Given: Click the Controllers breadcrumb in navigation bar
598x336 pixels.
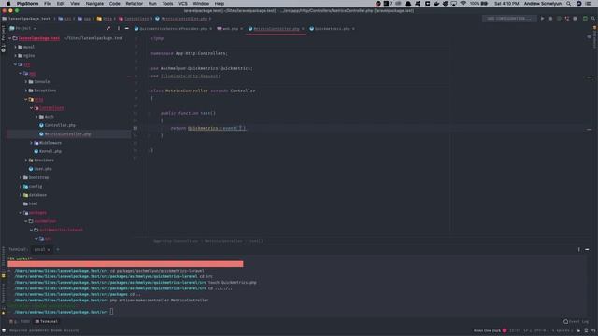Looking at the screenshot, I should click(x=134, y=19).
